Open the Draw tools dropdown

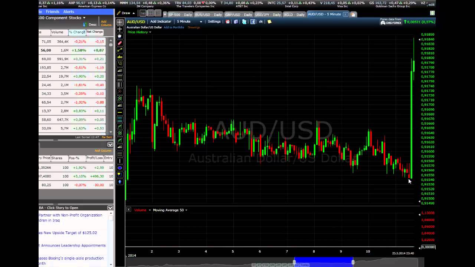[126, 13]
